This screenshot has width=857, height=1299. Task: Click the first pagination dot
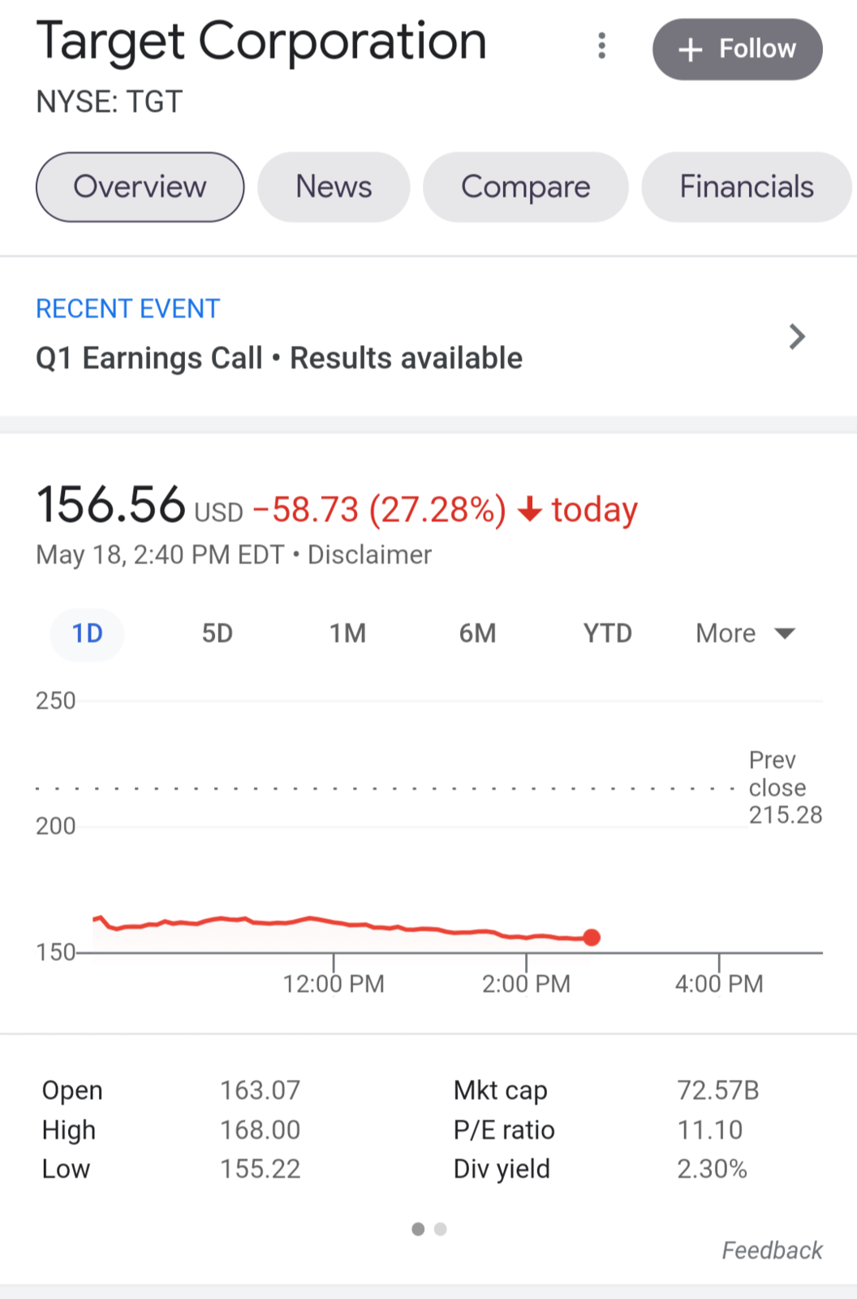(x=418, y=1229)
